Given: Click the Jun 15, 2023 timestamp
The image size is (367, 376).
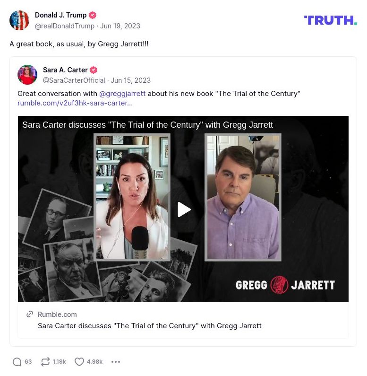Looking at the screenshot, I should 130,80.
